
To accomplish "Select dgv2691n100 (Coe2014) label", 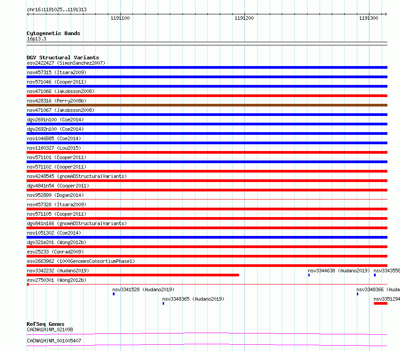I will (x=55, y=120).
